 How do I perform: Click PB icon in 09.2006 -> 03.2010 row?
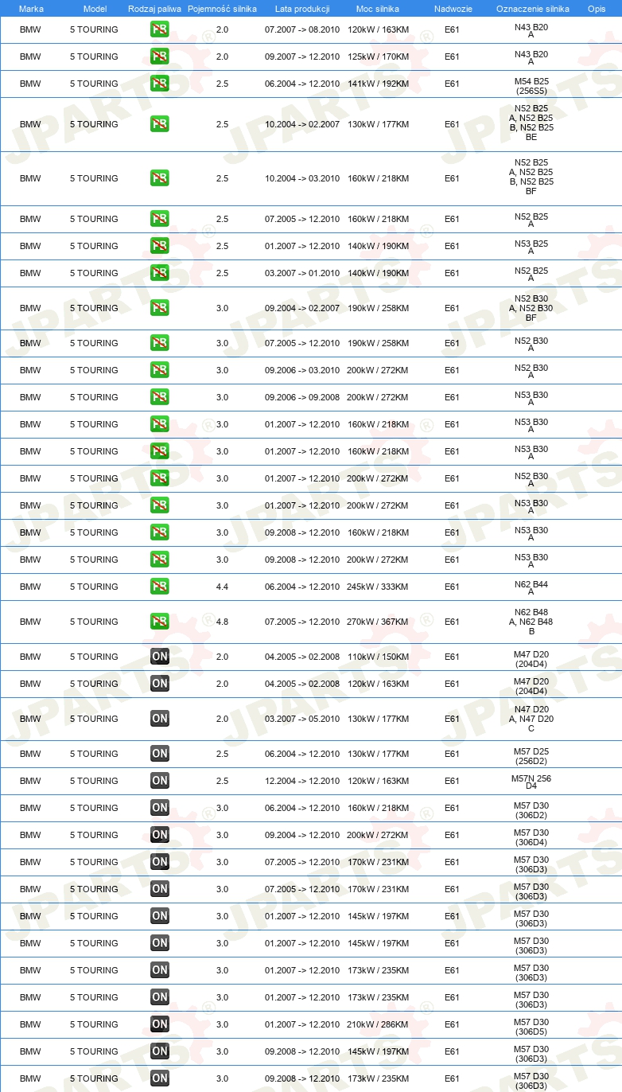[x=160, y=370]
